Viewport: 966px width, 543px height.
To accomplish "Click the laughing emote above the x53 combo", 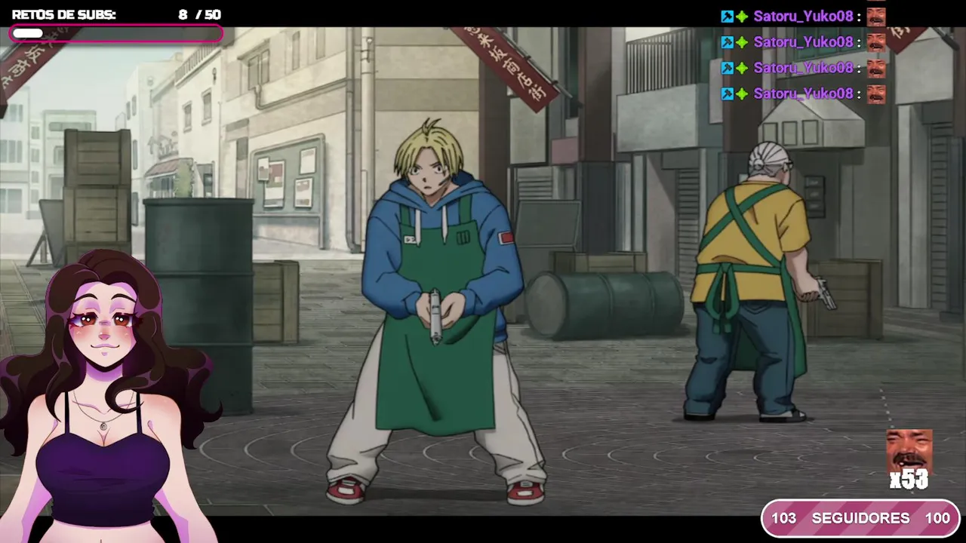I will (909, 451).
